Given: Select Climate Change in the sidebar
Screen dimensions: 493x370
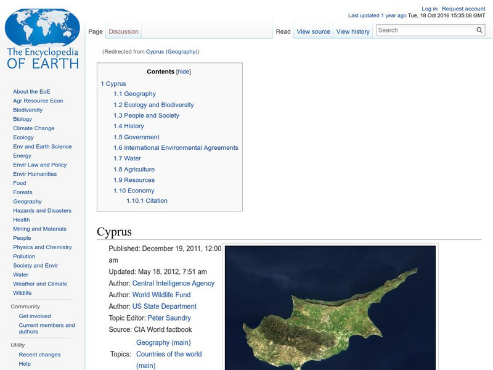Looking at the screenshot, I should (33, 128).
